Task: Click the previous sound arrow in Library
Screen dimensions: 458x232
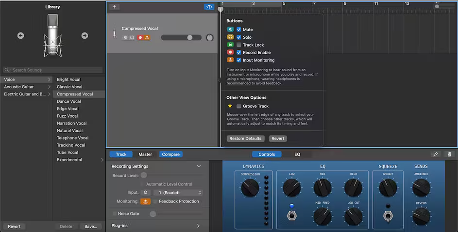Action: tap(20, 35)
